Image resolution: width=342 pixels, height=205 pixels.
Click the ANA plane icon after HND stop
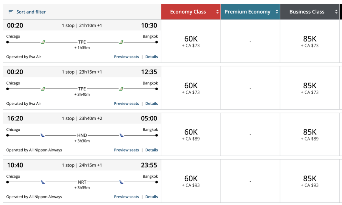coord(121,135)
